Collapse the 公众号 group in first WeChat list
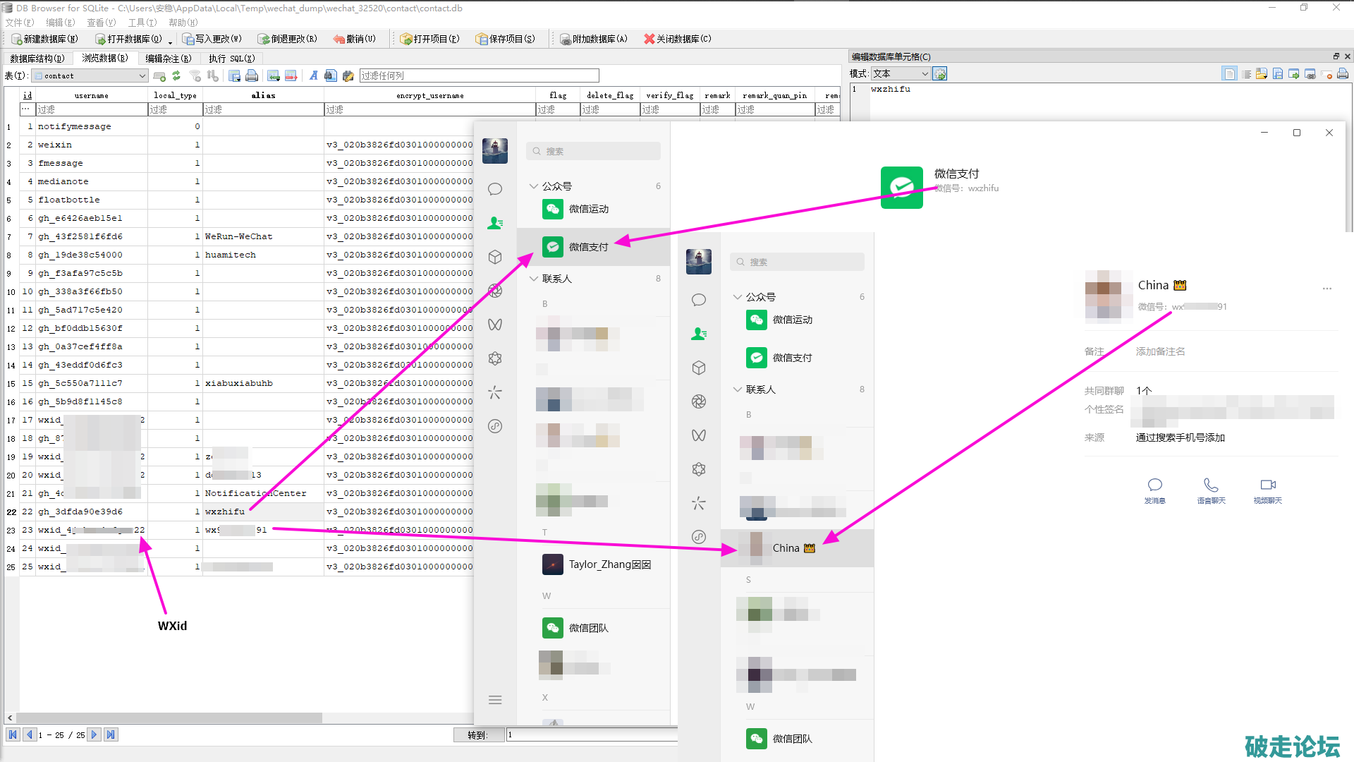 tap(534, 186)
